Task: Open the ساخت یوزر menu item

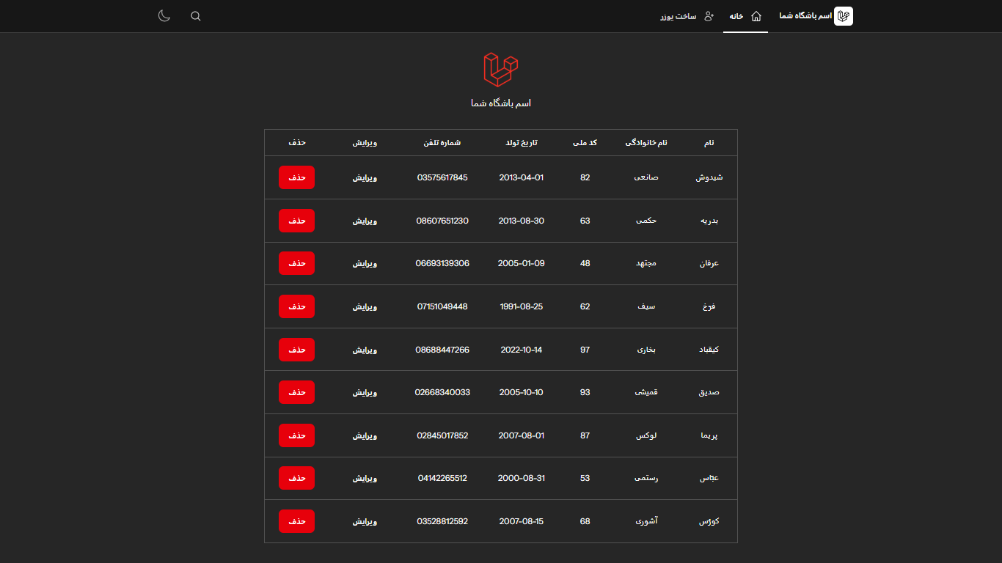Action: 678,16
